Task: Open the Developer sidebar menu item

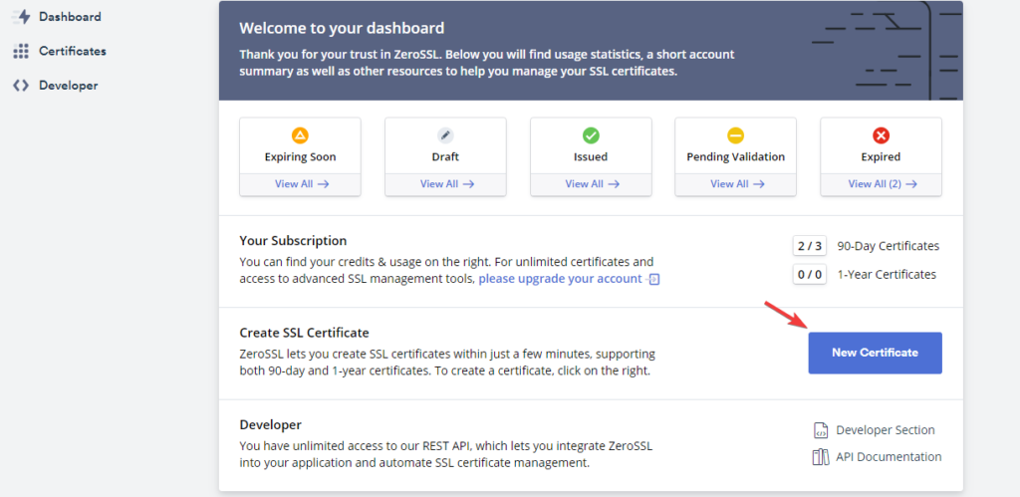Action: 68,86
